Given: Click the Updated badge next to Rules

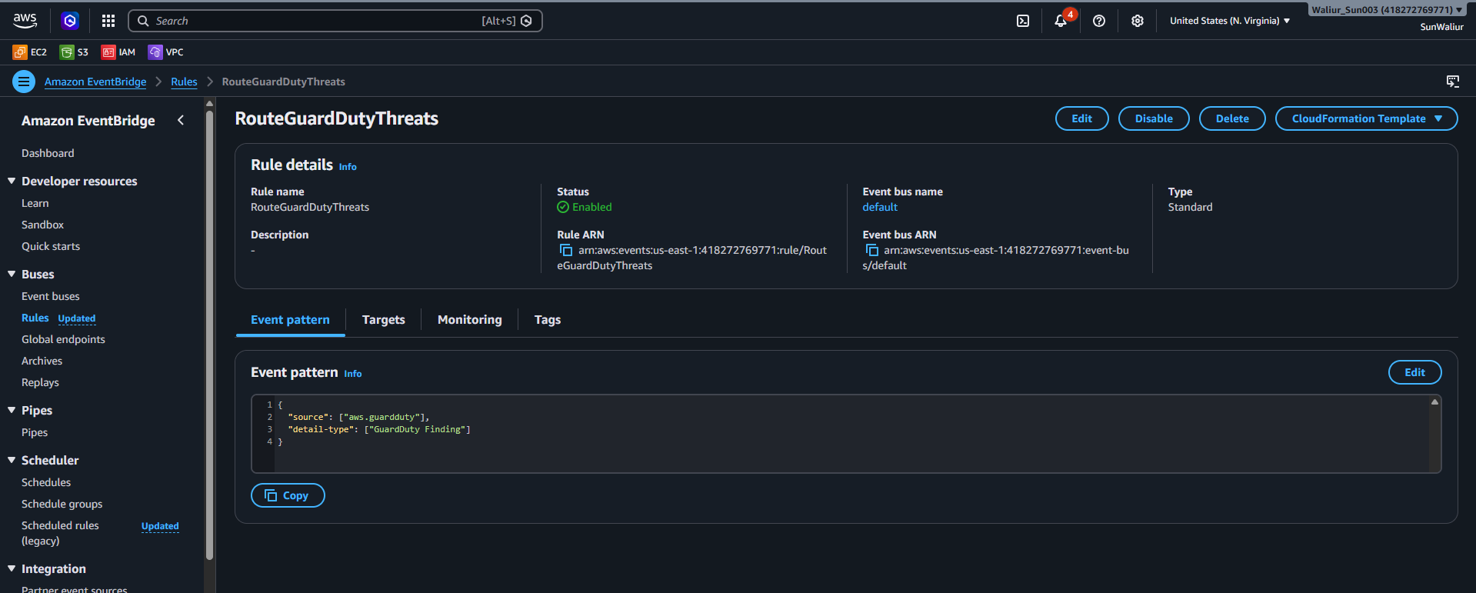Looking at the screenshot, I should click(x=77, y=318).
